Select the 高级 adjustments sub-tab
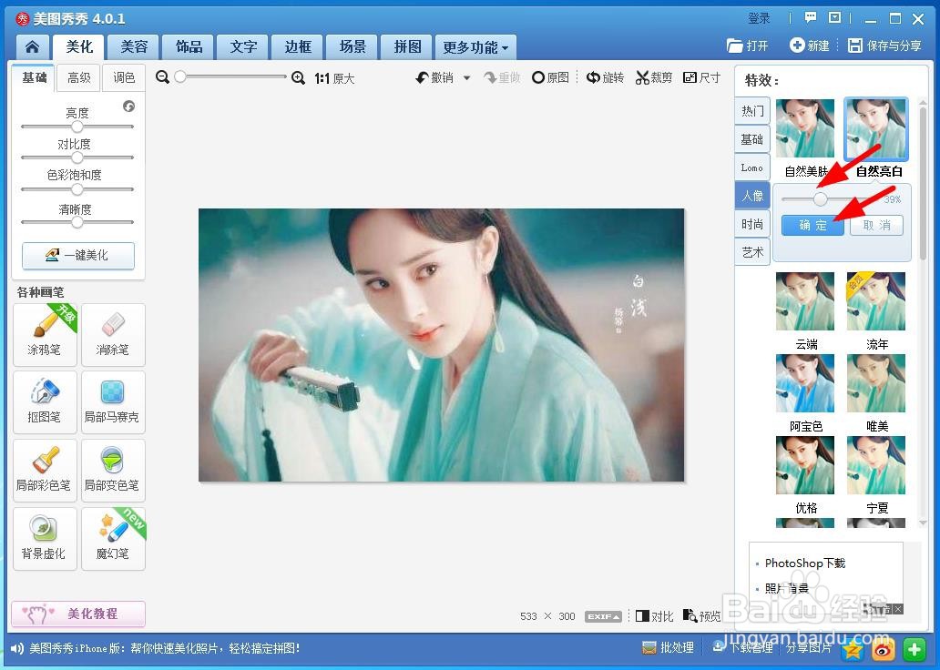Image resolution: width=940 pixels, height=670 pixels. click(78, 78)
